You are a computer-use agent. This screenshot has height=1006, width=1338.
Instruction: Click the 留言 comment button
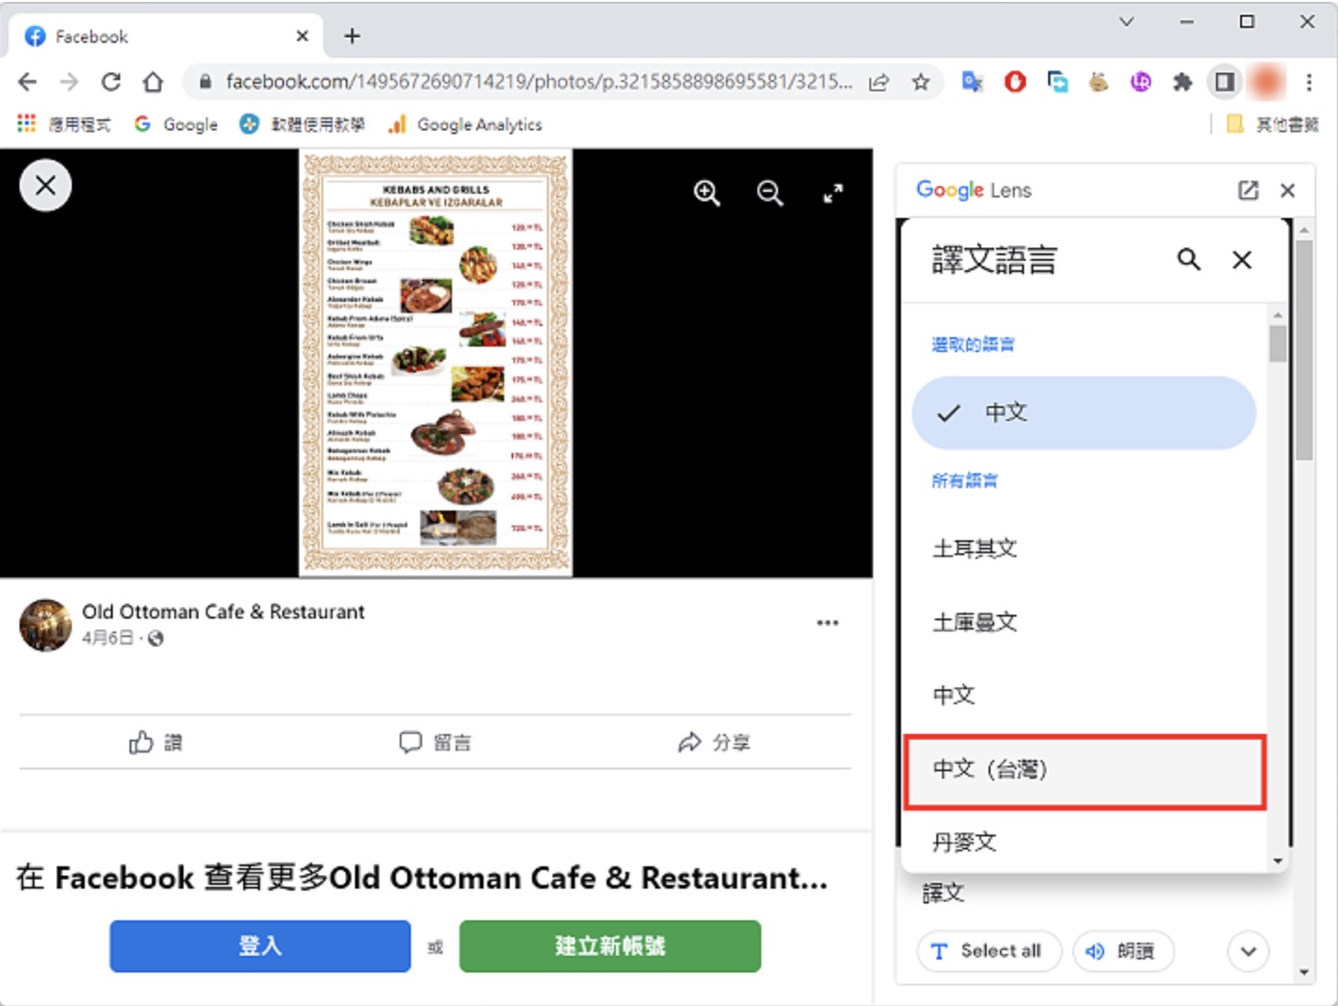(x=435, y=742)
